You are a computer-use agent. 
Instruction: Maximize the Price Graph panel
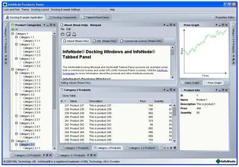(223, 25)
